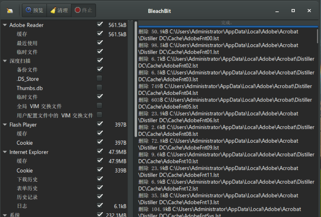The height and width of the screenshot is (217, 321).
Task: Uncheck the 下载历史 checkbox
Action: [x=100, y=179]
